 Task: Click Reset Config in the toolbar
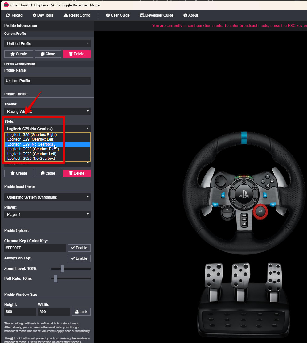77,15
